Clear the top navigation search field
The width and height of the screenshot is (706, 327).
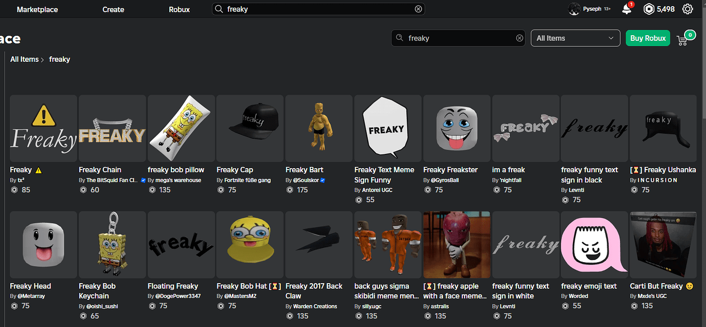[418, 9]
